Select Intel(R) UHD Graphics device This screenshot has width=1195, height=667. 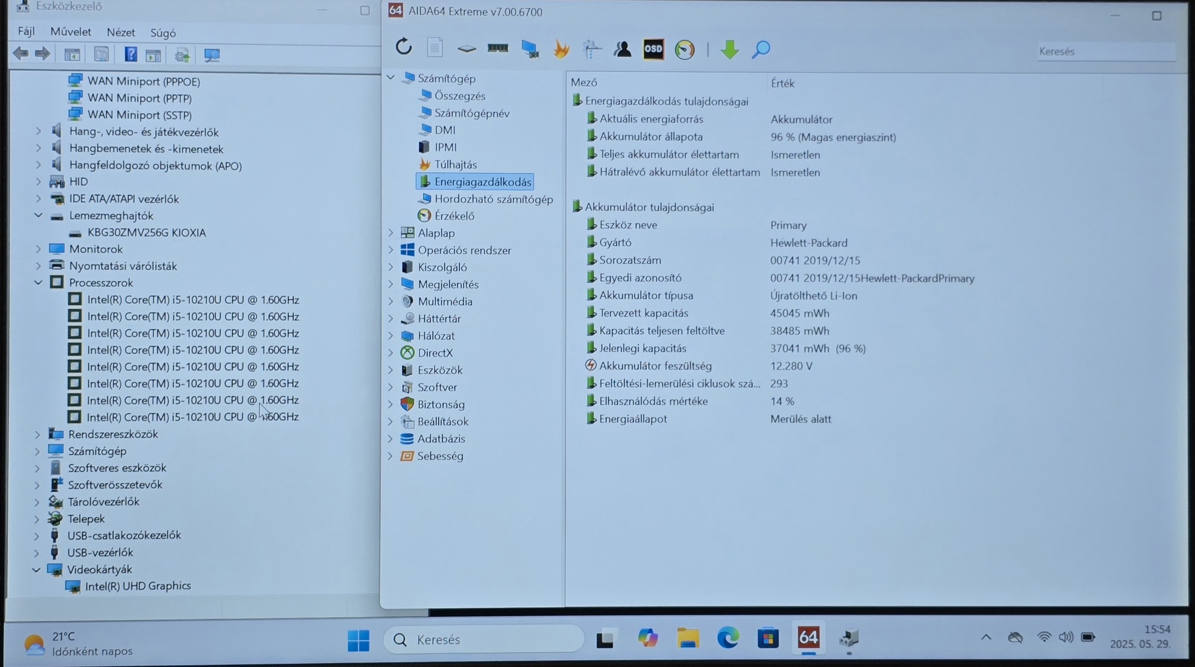[138, 586]
